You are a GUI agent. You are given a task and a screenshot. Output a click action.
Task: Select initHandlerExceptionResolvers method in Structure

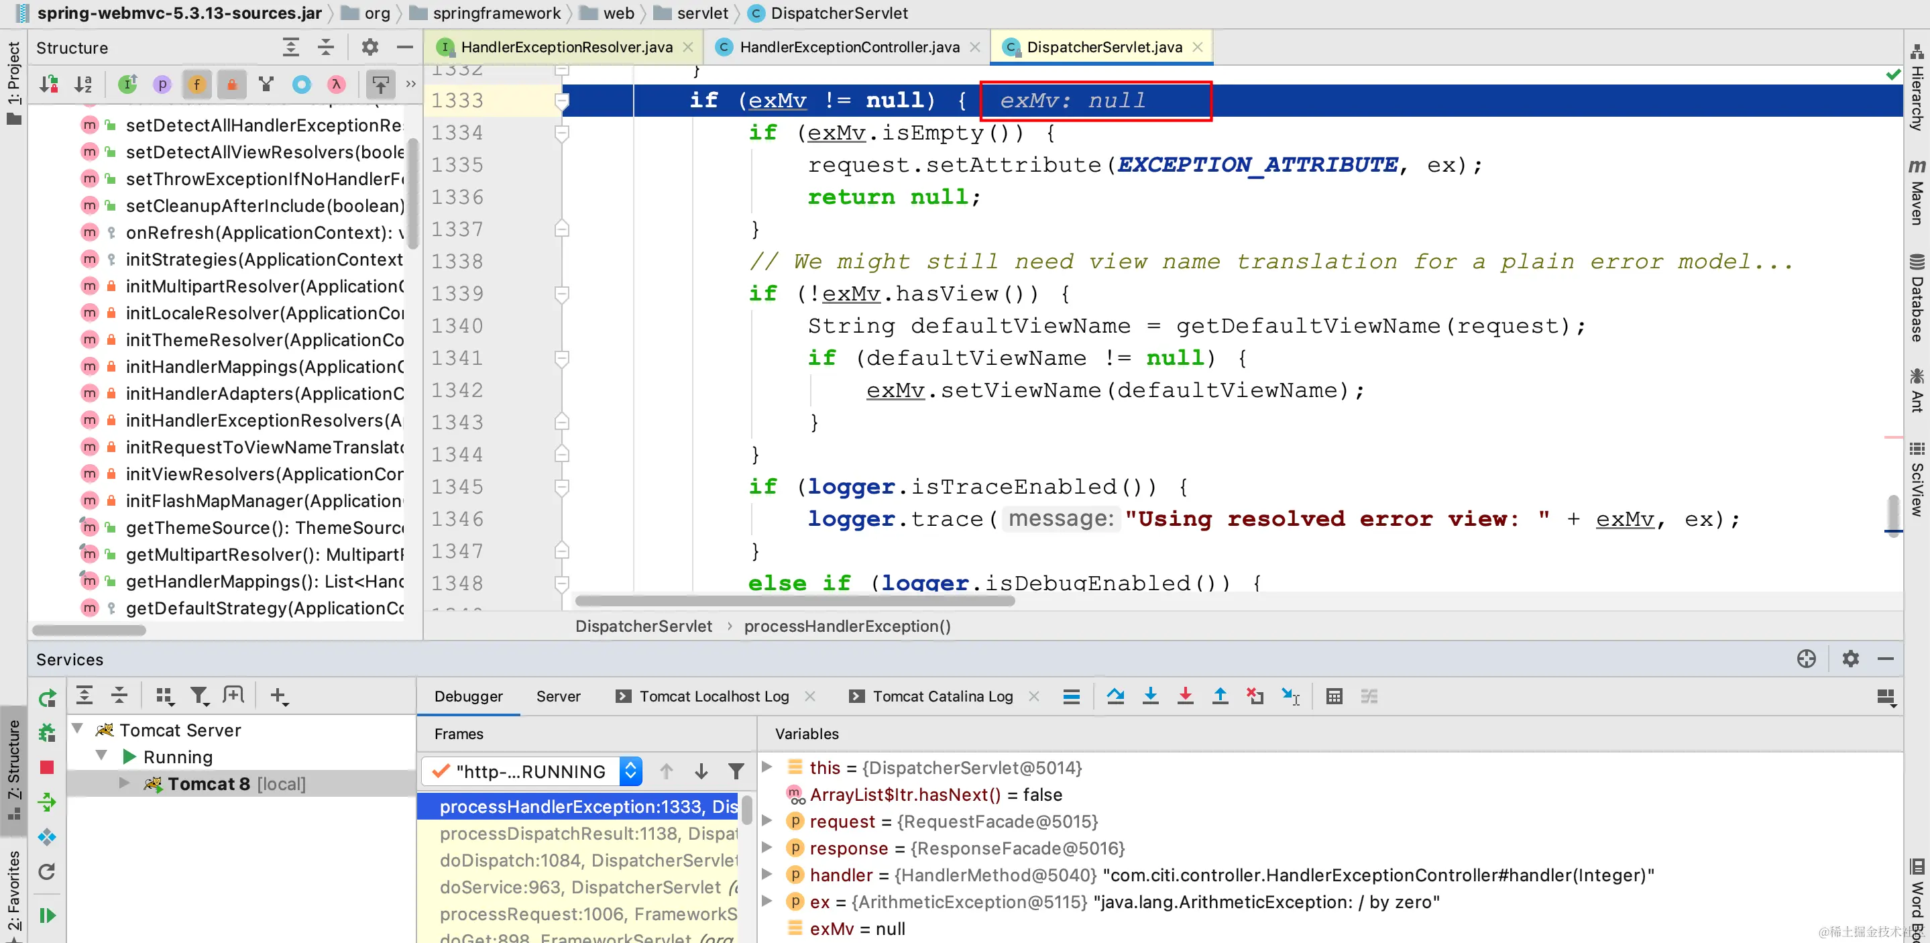pyautogui.click(x=263, y=421)
